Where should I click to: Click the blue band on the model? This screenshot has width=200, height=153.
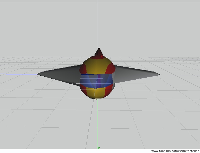(96, 81)
